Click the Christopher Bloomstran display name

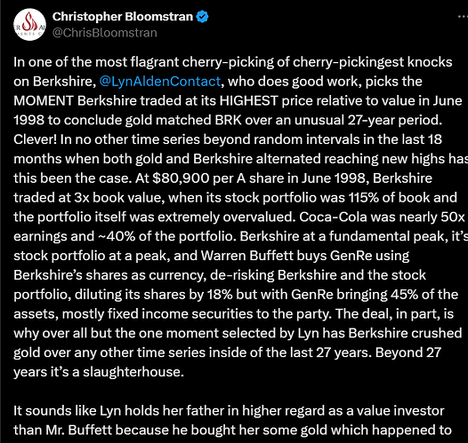pos(123,17)
